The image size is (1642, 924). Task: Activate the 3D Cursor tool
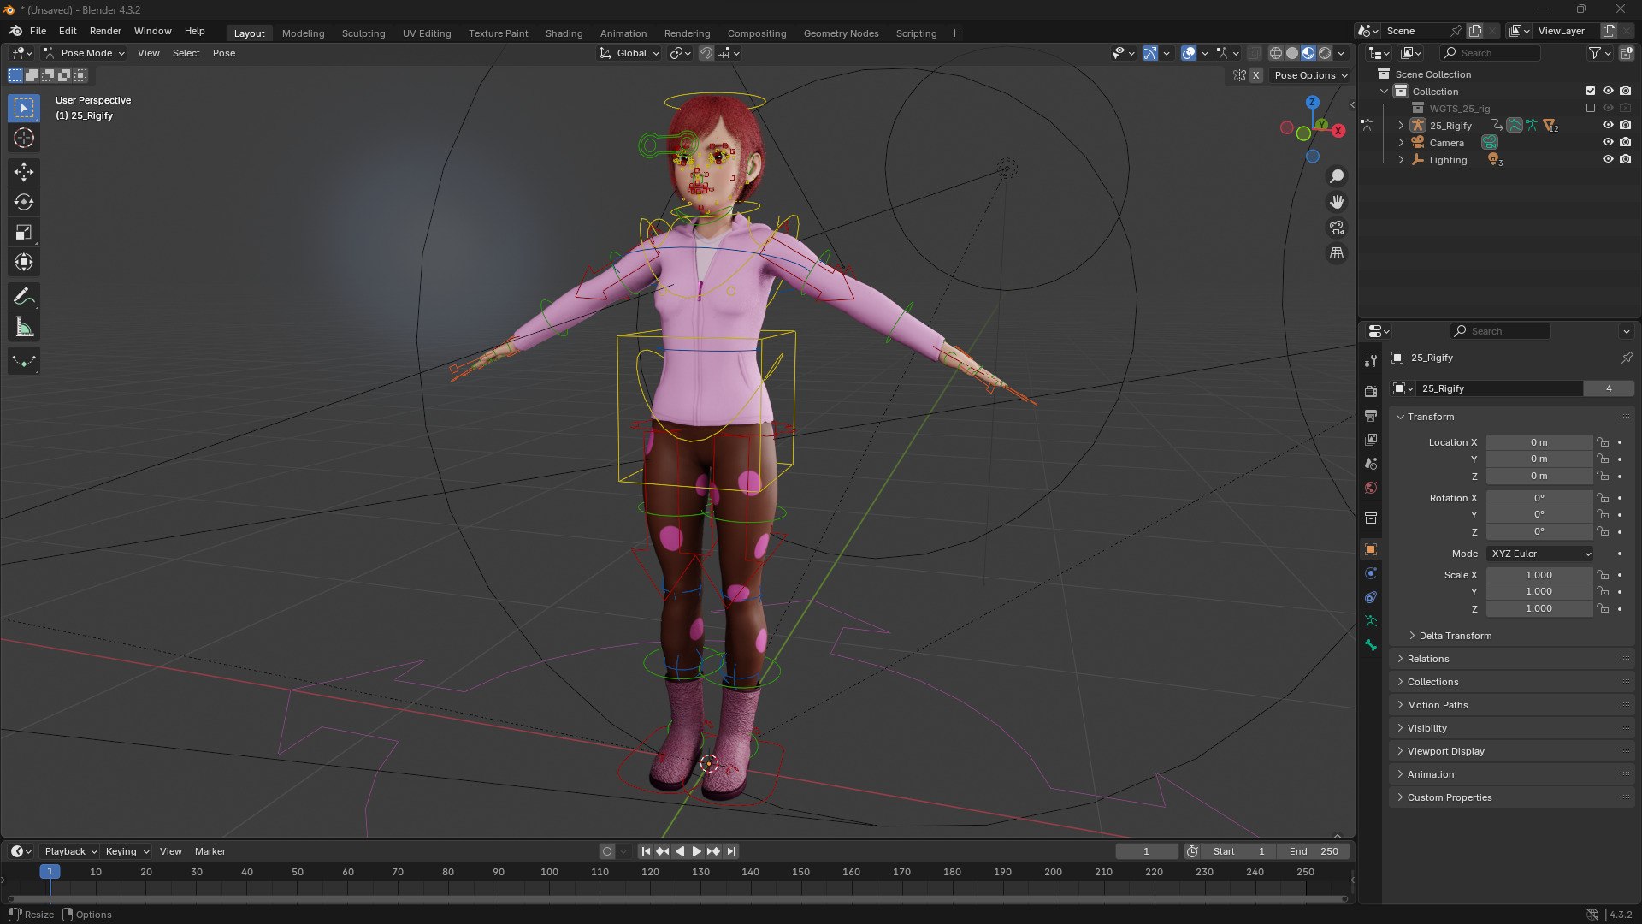point(24,138)
